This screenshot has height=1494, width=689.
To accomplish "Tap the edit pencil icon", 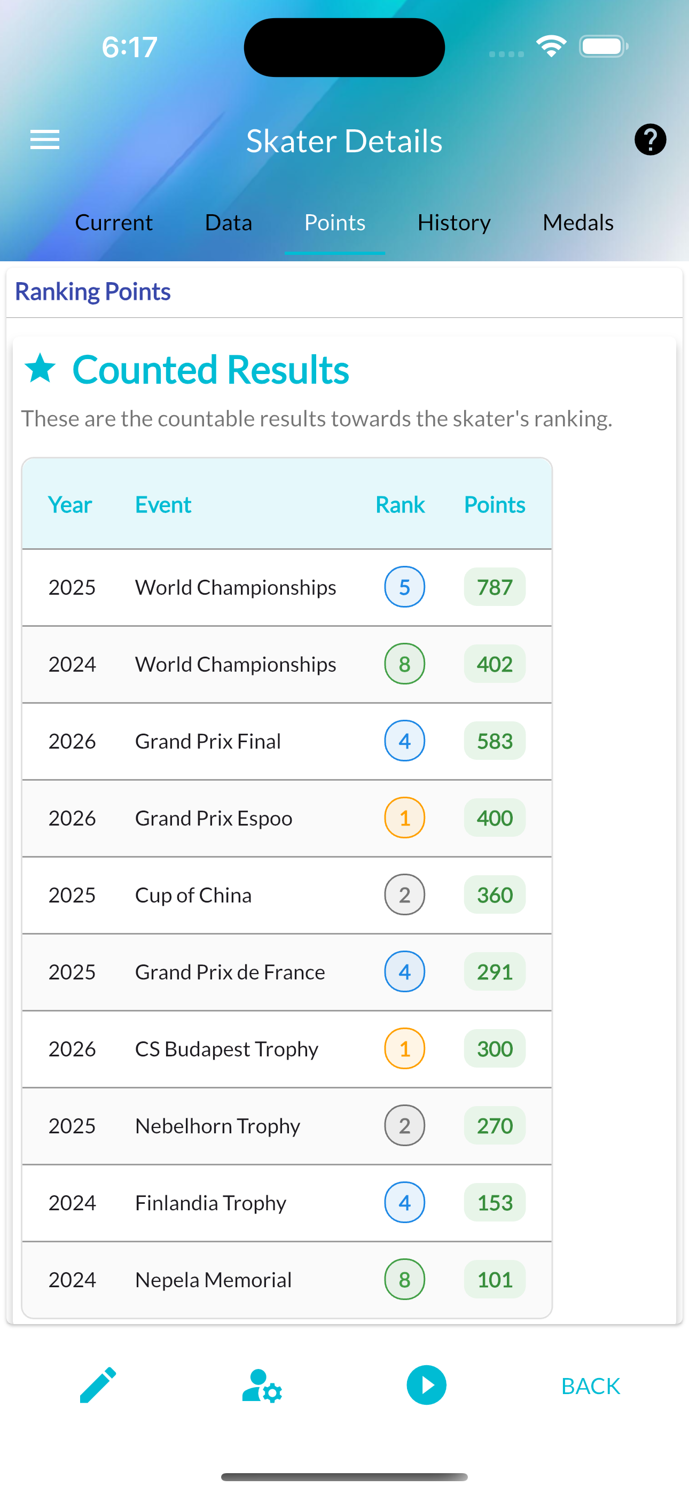I will tap(96, 1385).
